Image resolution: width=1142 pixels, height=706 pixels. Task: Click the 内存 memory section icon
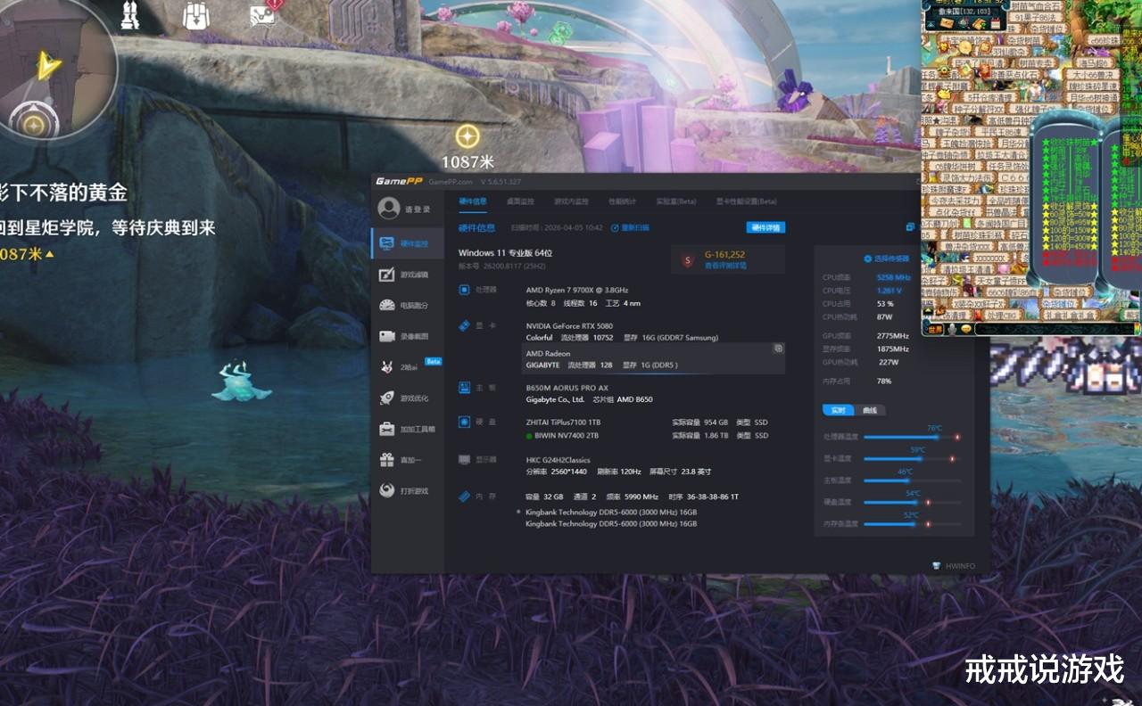pos(464,497)
